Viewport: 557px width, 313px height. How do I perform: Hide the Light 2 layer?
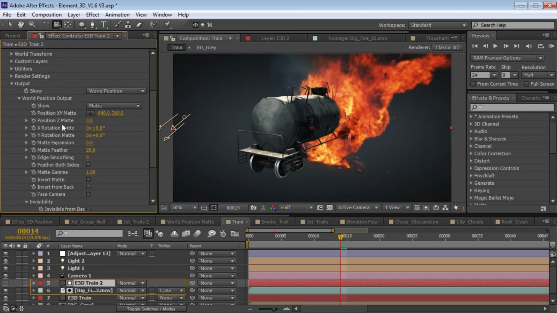(6, 261)
